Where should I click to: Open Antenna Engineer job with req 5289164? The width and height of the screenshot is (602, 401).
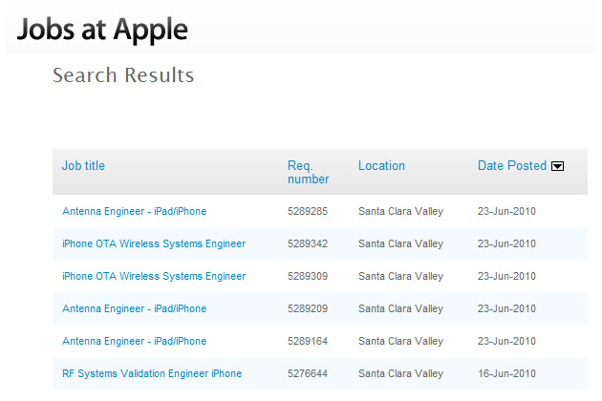coord(134,341)
